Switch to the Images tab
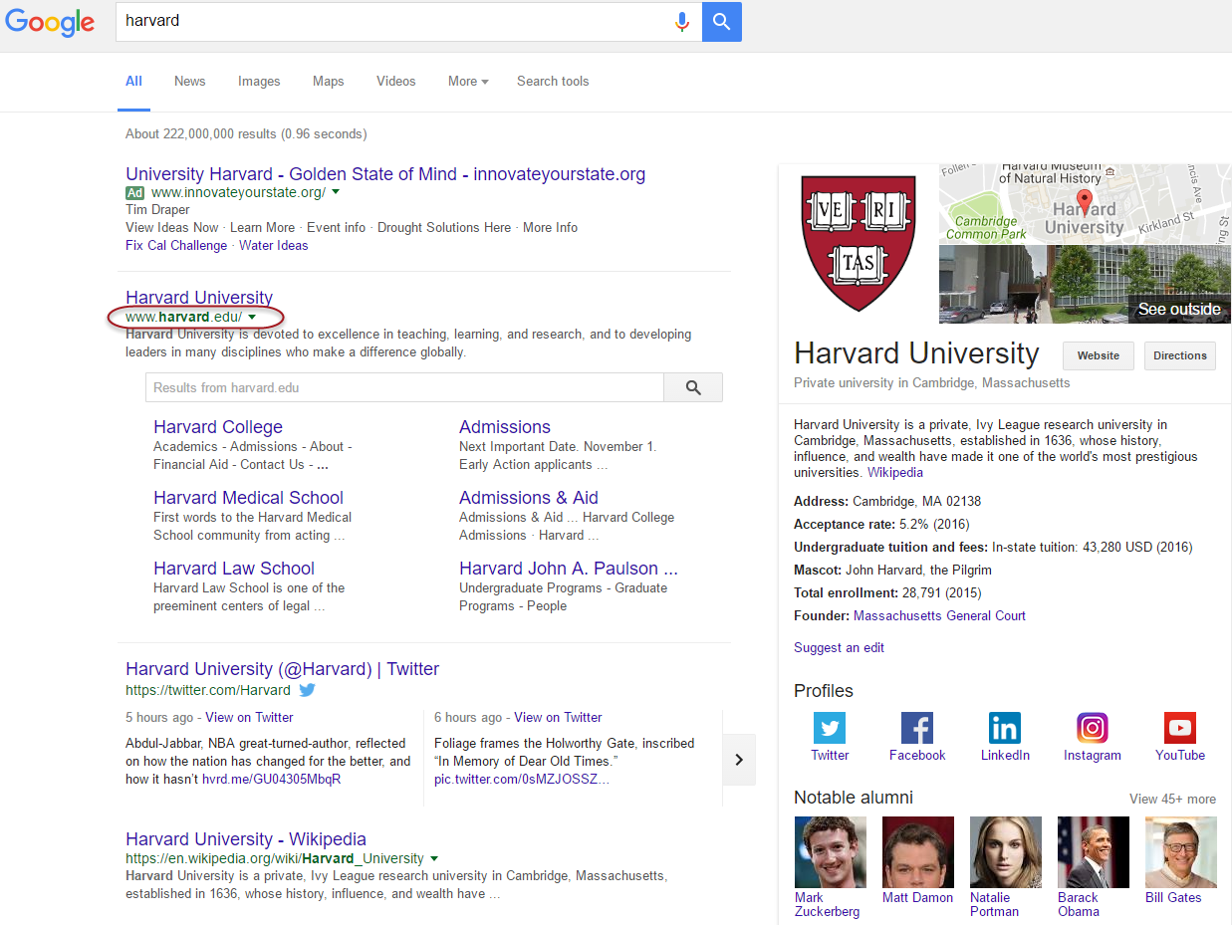The height and width of the screenshot is (925, 1232). click(259, 82)
